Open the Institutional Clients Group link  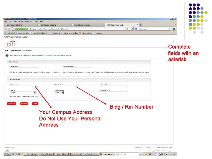pos(164,148)
